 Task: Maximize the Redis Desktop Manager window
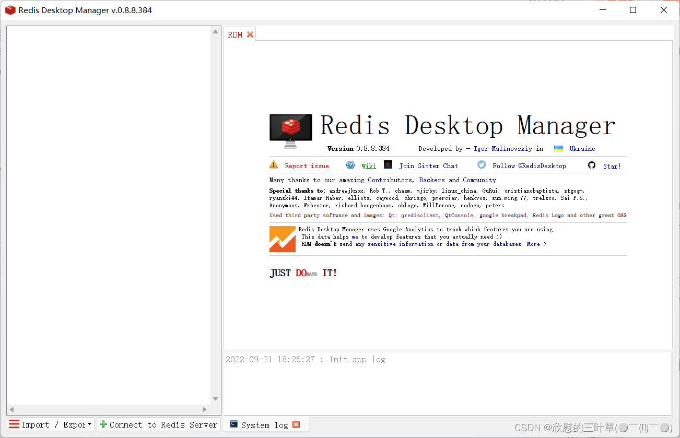point(633,10)
